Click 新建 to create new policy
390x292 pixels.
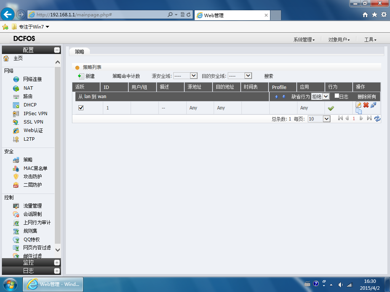pos(86,76)
